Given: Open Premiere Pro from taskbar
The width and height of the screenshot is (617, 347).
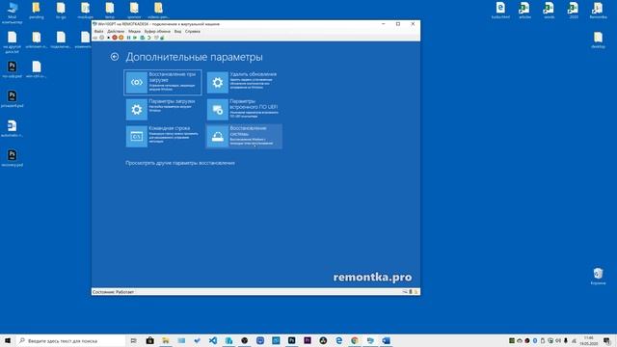Looking at the screenshot, I should (308, 340).
